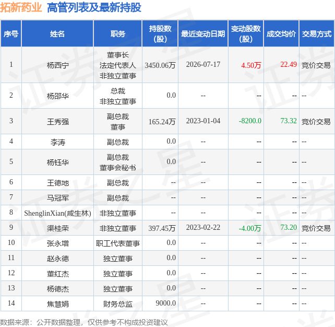Viewport: 335px width, 327px height.
Task: Click 独立董事 in 杨德杰's row
Action: coord(118,289)
